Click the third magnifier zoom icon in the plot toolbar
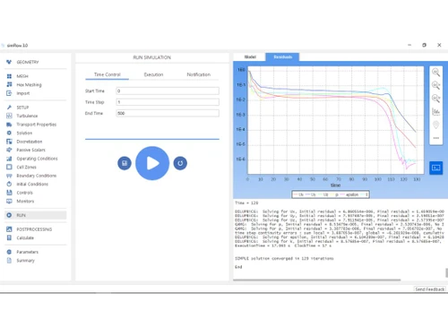This screenshot has width=448, height=336. coord(435,99)
